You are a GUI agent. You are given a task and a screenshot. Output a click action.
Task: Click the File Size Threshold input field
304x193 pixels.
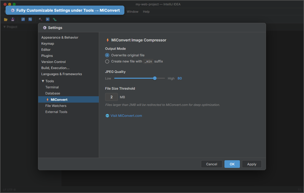click(x=111, y=97)
